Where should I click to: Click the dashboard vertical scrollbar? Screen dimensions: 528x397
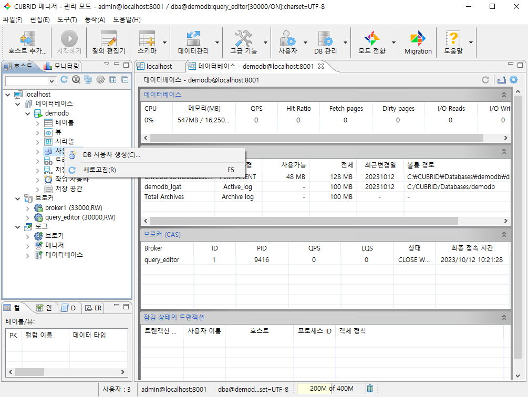(x=517, y=227)
